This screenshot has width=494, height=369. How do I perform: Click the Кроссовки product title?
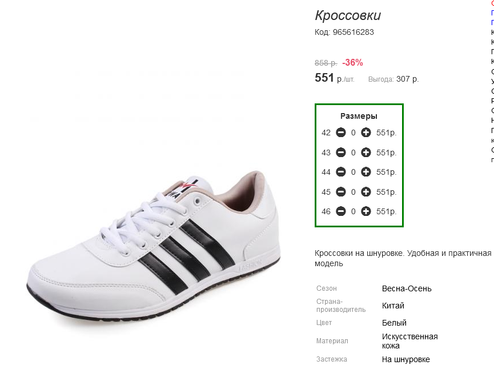coord(348,15)
